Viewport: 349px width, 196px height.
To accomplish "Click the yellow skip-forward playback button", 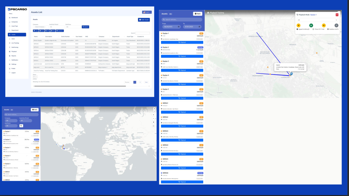I will pos(324,25).
